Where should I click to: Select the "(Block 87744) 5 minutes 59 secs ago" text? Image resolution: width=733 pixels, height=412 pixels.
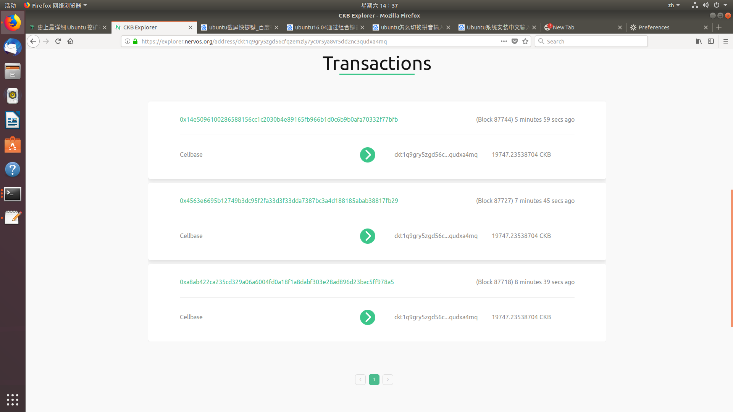click(x=525, y=119)
